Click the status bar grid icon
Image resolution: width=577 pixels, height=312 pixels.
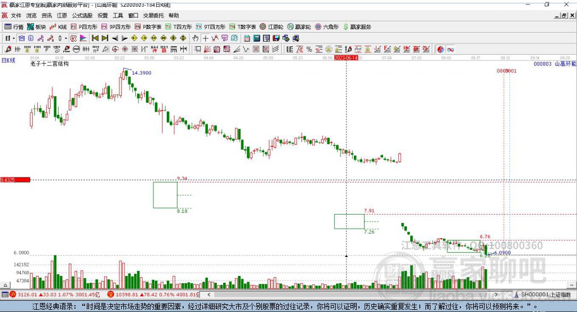(5, 295)
